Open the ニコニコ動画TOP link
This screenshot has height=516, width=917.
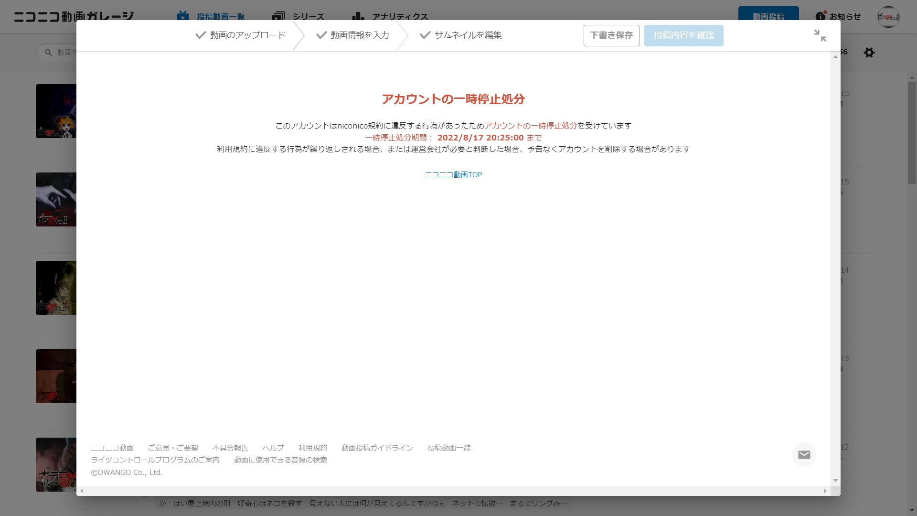[x=453, y=175]
